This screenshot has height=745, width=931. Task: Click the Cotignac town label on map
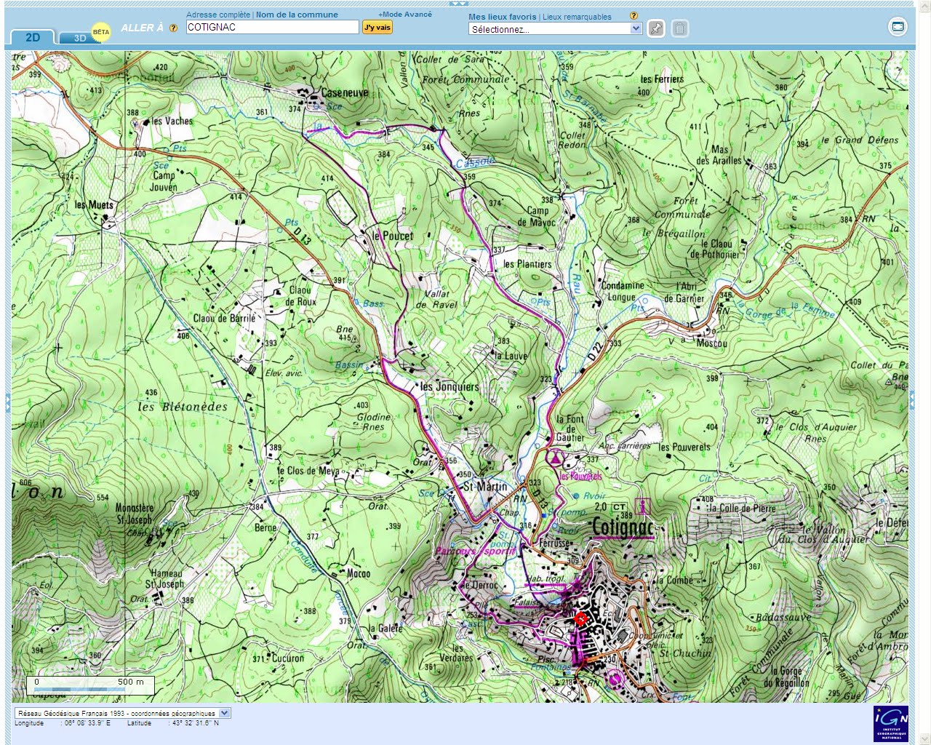pyautogui.click(x=623, y=527)
